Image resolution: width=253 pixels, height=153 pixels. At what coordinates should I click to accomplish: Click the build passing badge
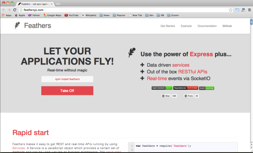click(x=207, y=88)
